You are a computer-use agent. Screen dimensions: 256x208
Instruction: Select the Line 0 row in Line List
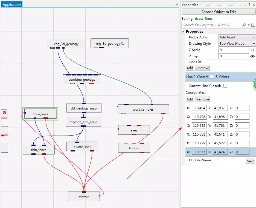[x=220, y=77]
